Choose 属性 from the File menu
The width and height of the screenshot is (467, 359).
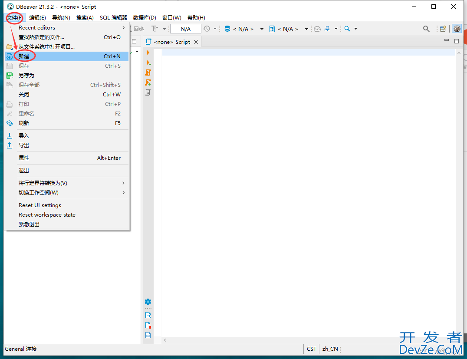pyautogui.click(x=67, y=158)
